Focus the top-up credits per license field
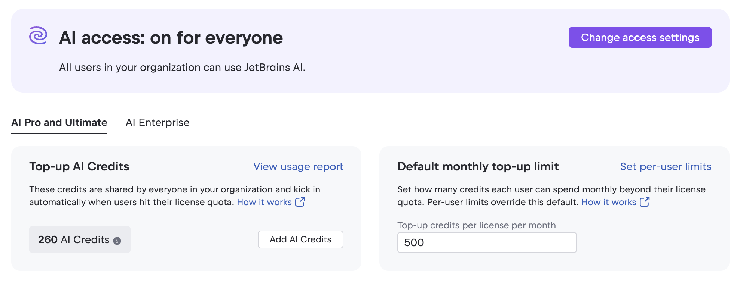740x282 pixels. tap(487, 242)
